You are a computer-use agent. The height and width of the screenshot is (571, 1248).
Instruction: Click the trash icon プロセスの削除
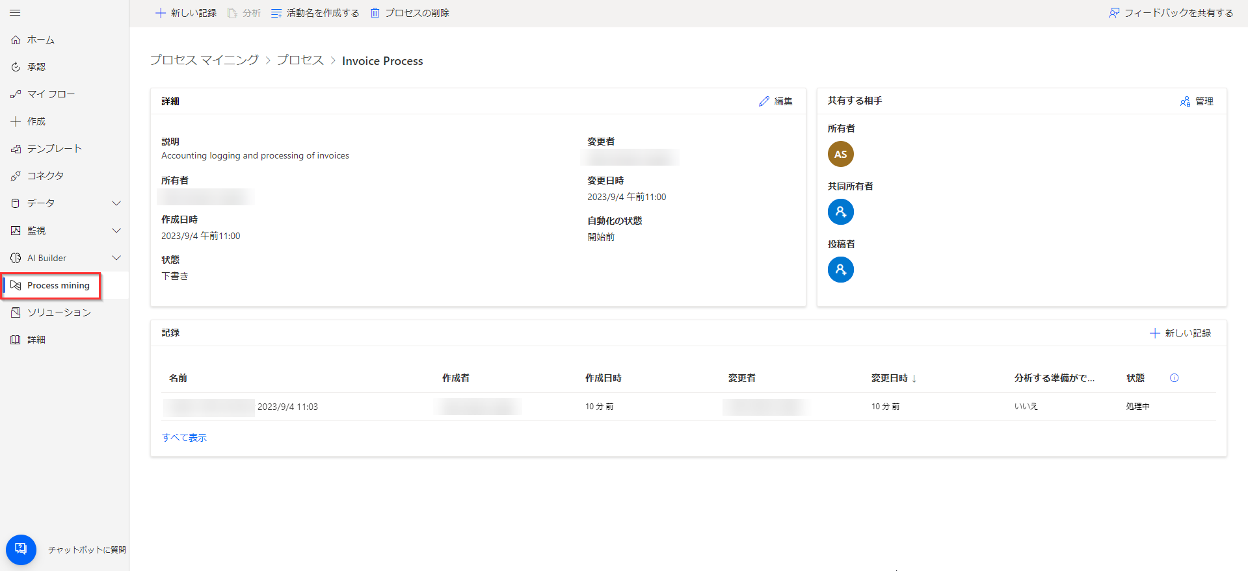(x=375, y=13)
